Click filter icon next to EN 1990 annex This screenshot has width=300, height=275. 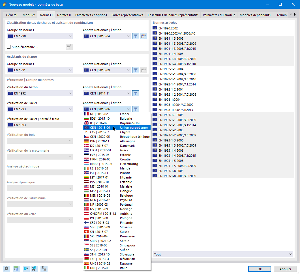point(136,36)
